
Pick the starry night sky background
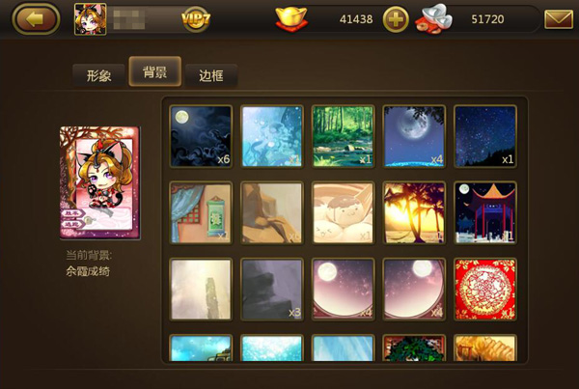[x=485, y=136]
